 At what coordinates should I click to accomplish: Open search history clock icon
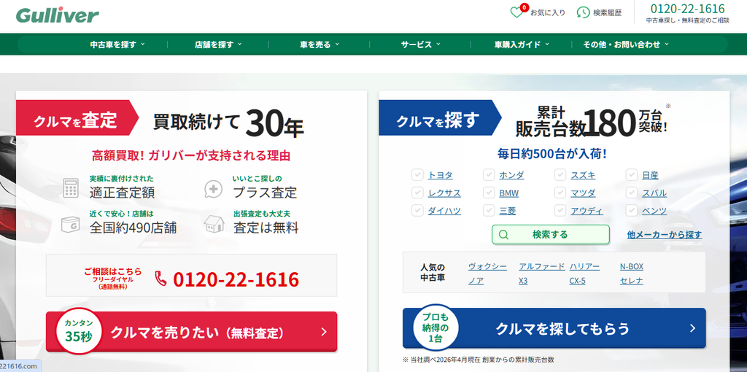583,12
